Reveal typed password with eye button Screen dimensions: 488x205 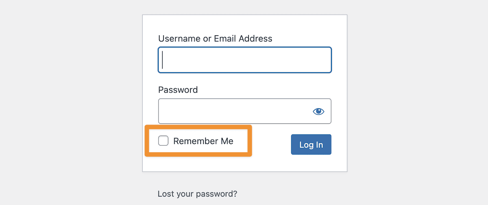click(x=318, y=111)
